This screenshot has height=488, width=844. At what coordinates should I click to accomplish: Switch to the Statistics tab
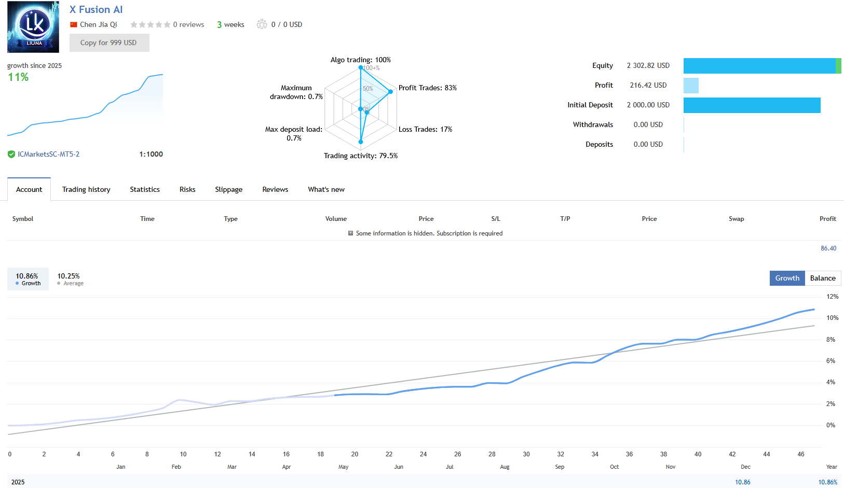click(x=144, y=189)
